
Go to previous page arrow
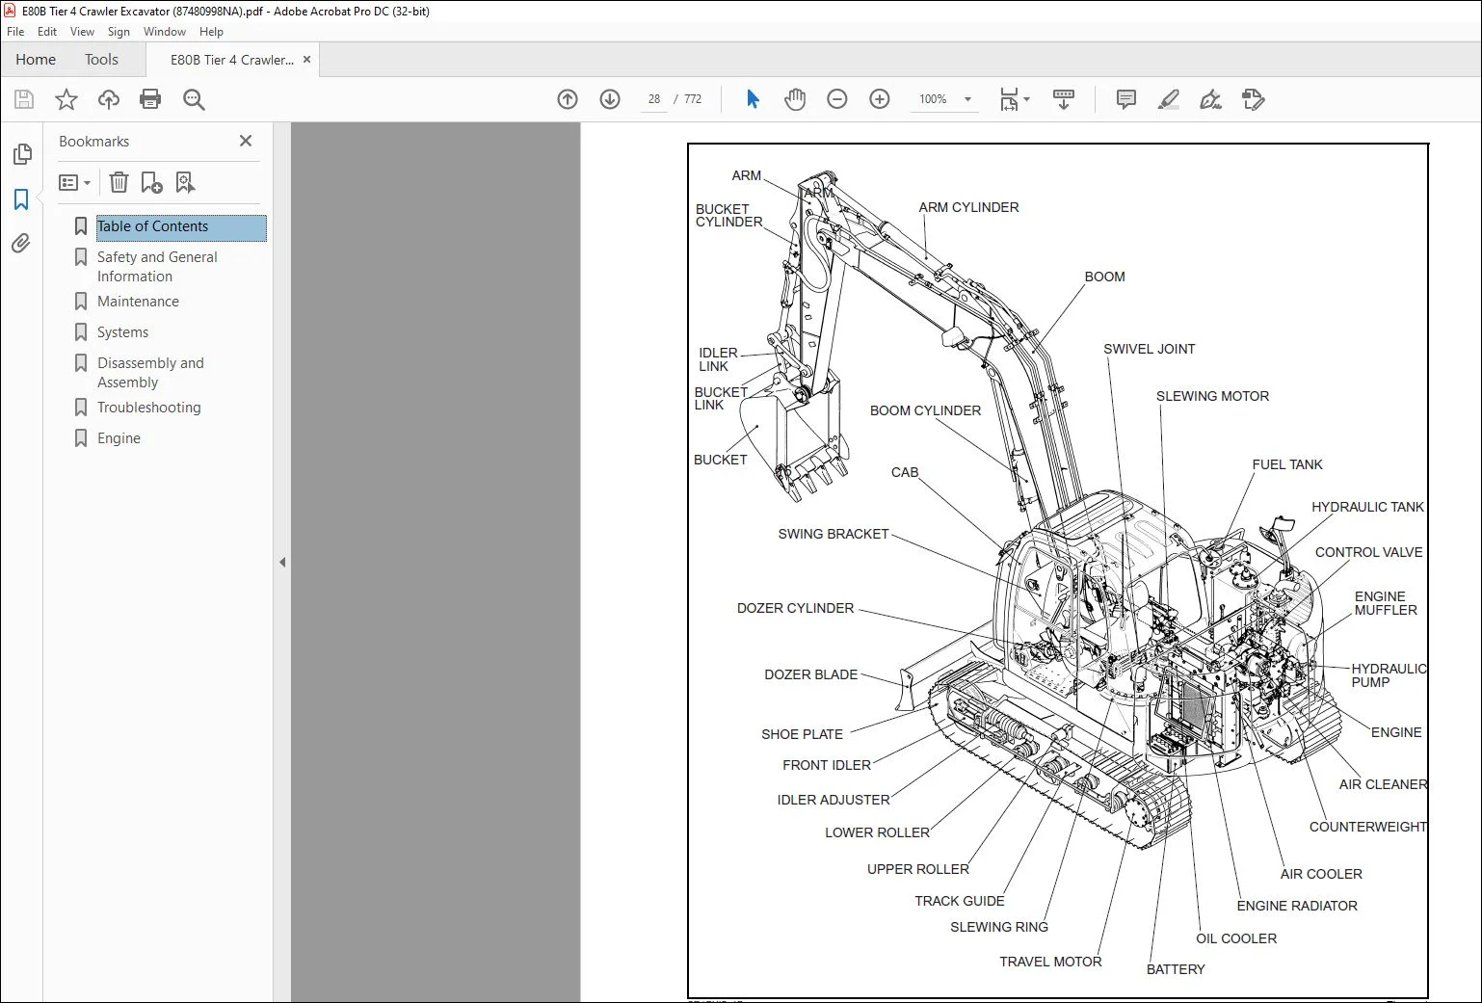[x=568, y=99]
